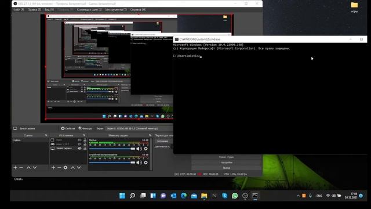Open the clock and date flyout
This screenshot has height=209, width=371.
point(351,196)
